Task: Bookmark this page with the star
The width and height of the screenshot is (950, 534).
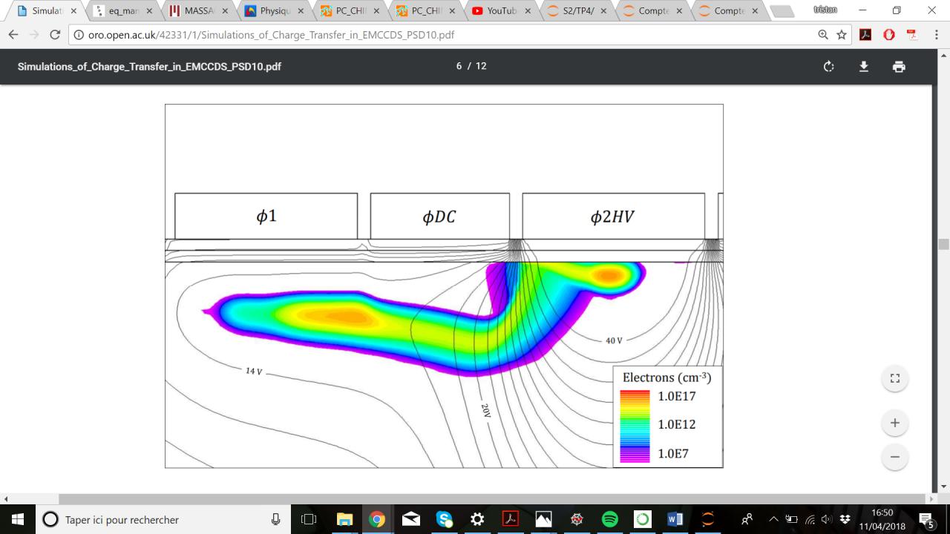Action: point(842,35)
